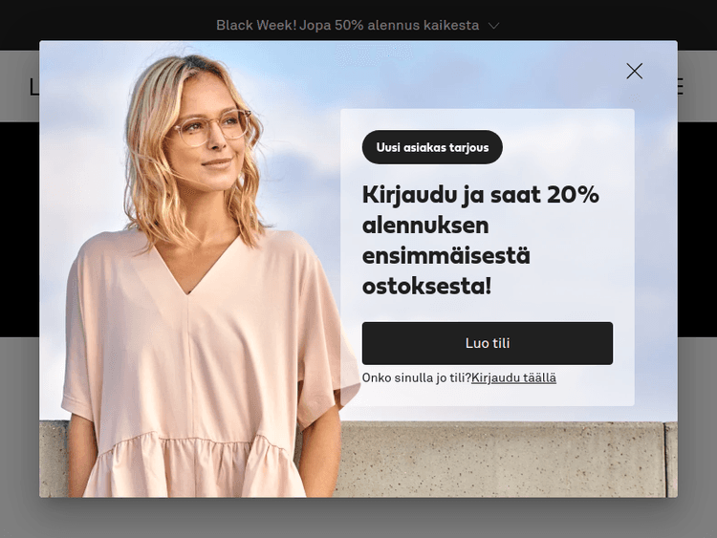Click the sky area above the offer card

(x=457, y=75)
